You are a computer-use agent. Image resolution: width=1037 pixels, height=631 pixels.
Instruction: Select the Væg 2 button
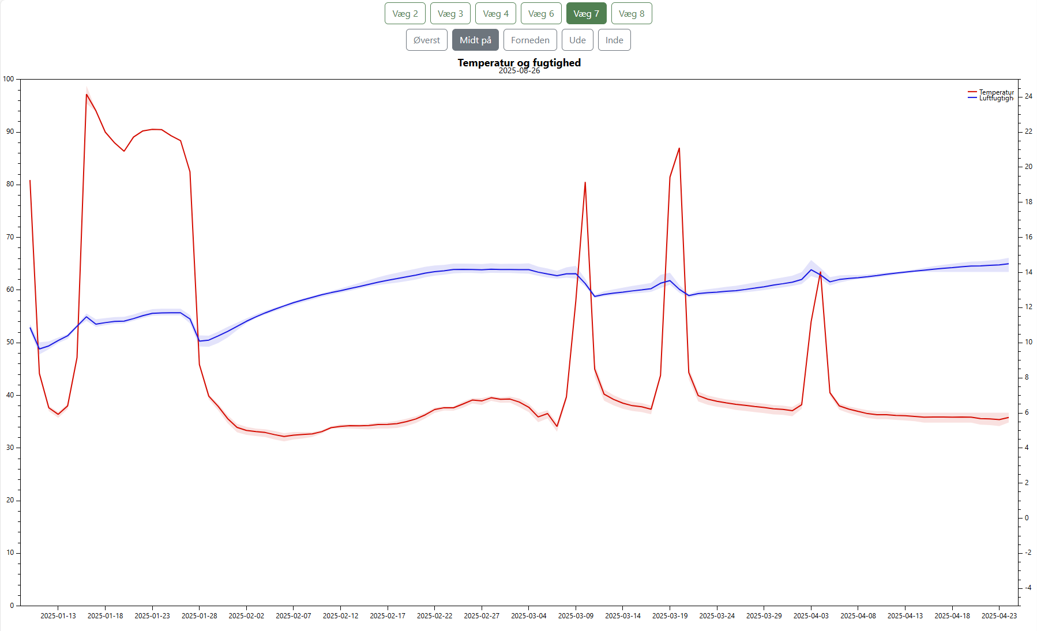point(405,14)
